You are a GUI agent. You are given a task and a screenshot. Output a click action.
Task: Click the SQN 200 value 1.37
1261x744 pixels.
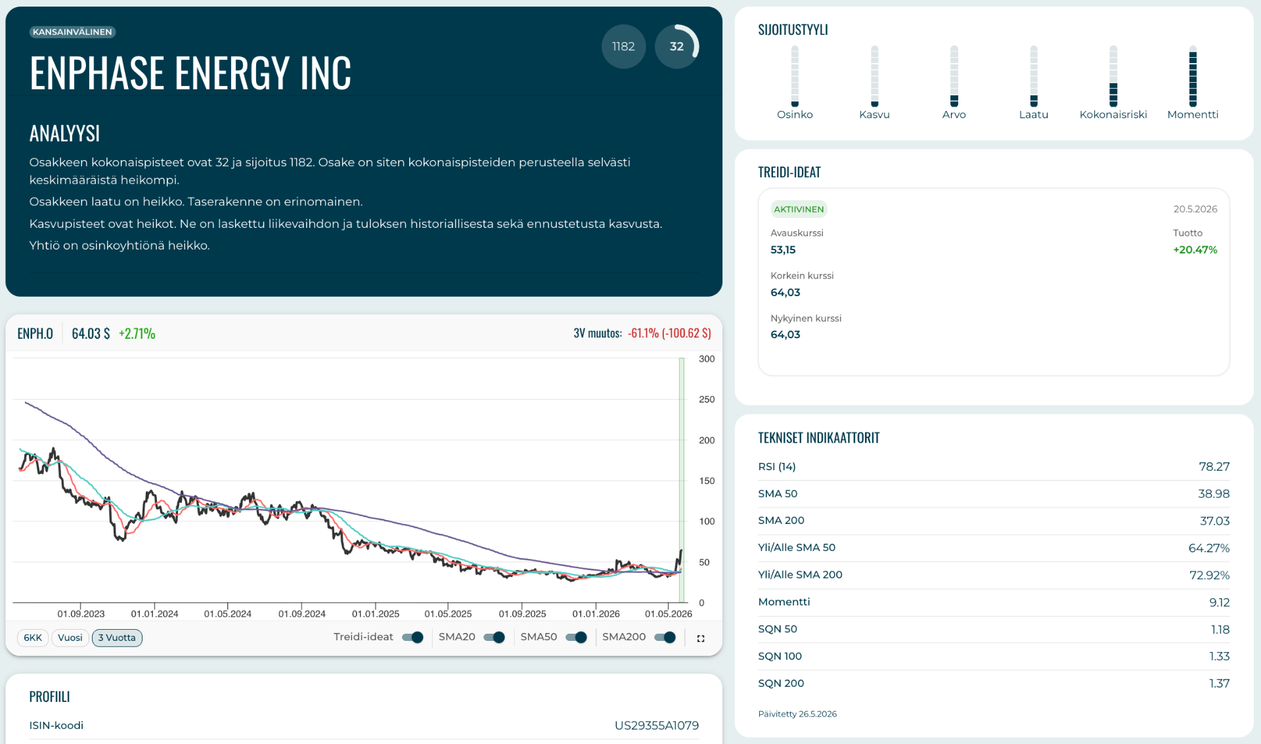pyautogui.click(x=1220, y=684)
